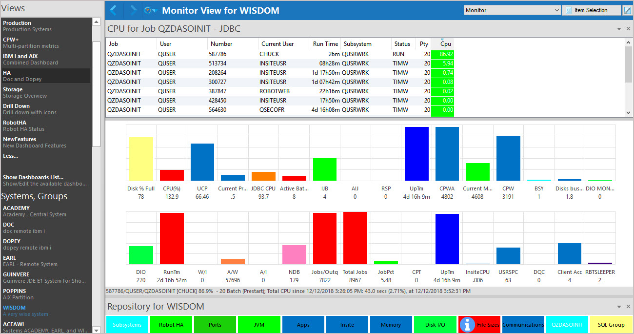Click the pink NDB bar
Viewport: 634px width, 334px height.
(294, 255)
